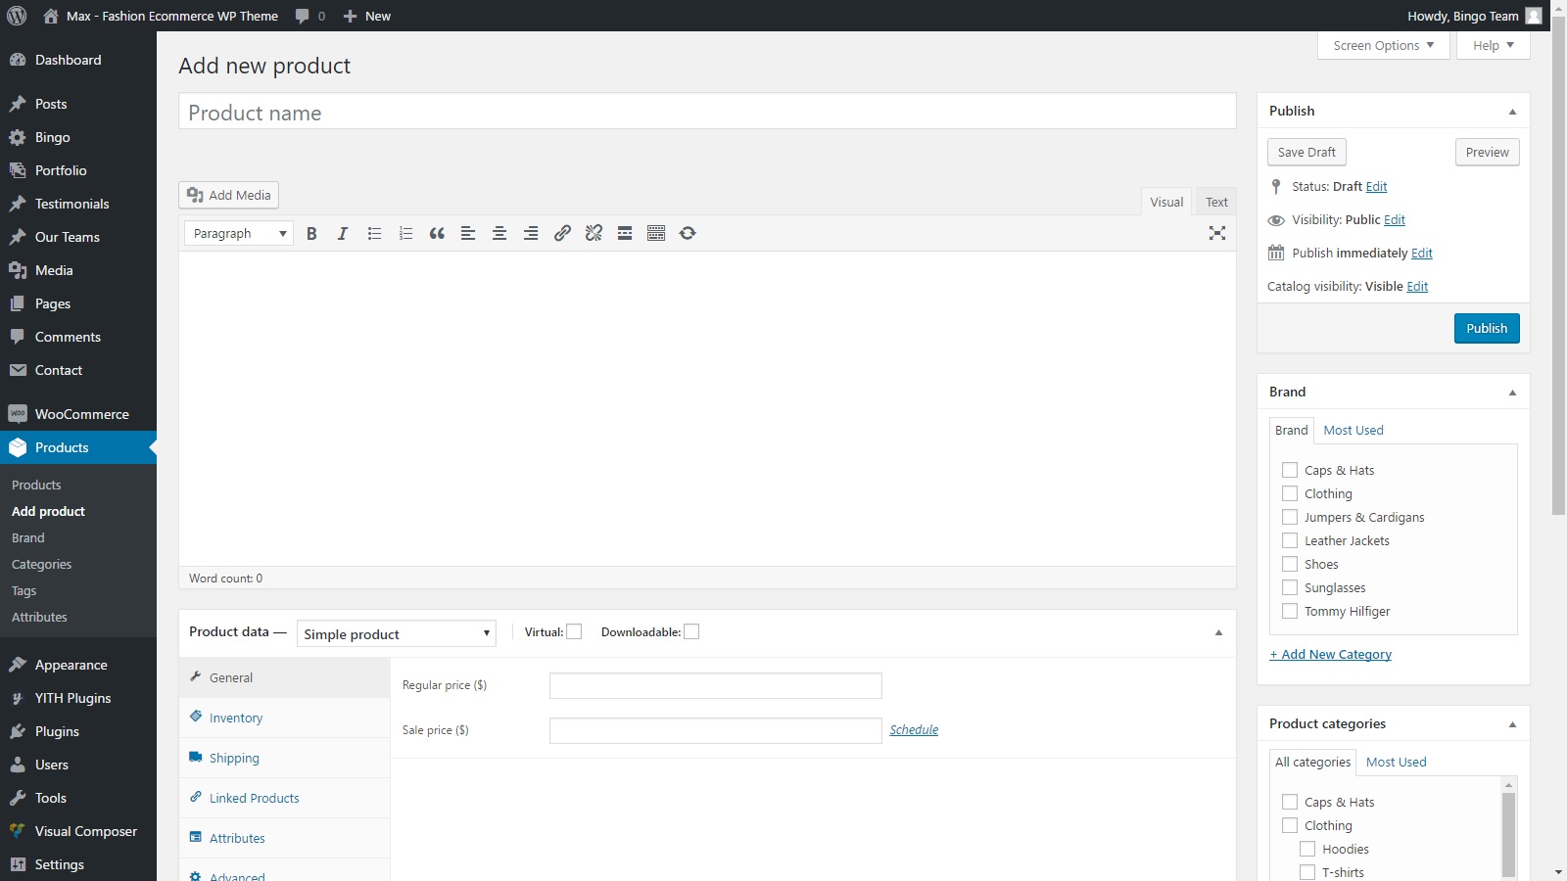Open Tools menu in sidebar
The image size is (1567, 881).
tap(78, 798)
